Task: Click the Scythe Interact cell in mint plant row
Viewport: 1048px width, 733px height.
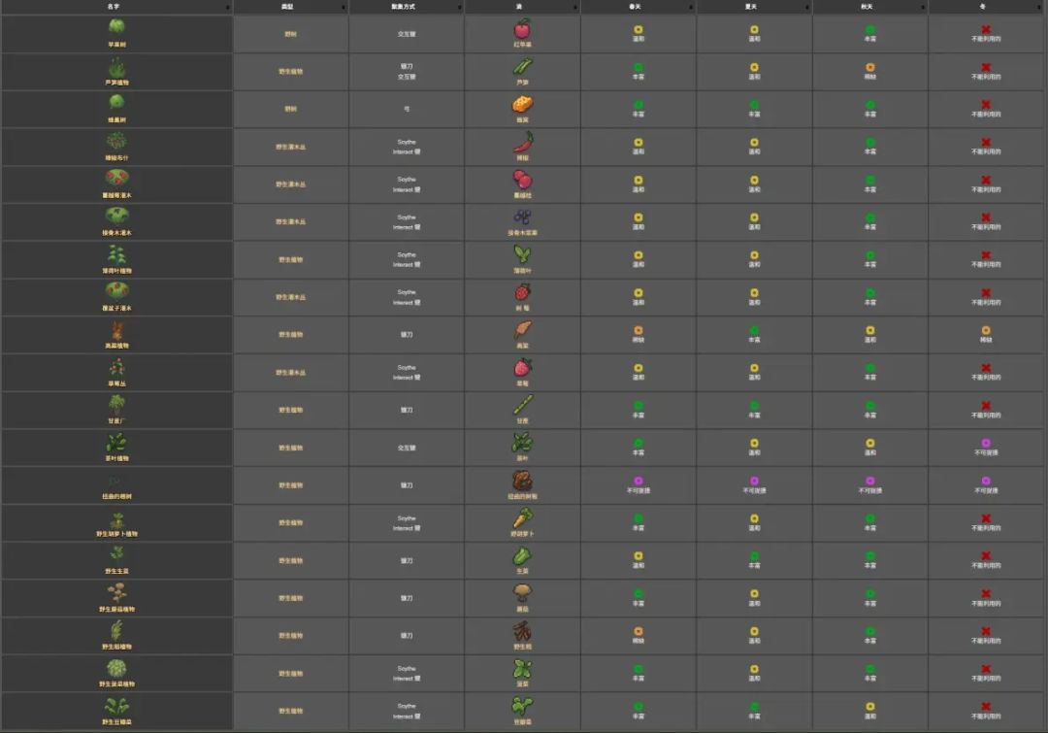Action: click(407, 259)
